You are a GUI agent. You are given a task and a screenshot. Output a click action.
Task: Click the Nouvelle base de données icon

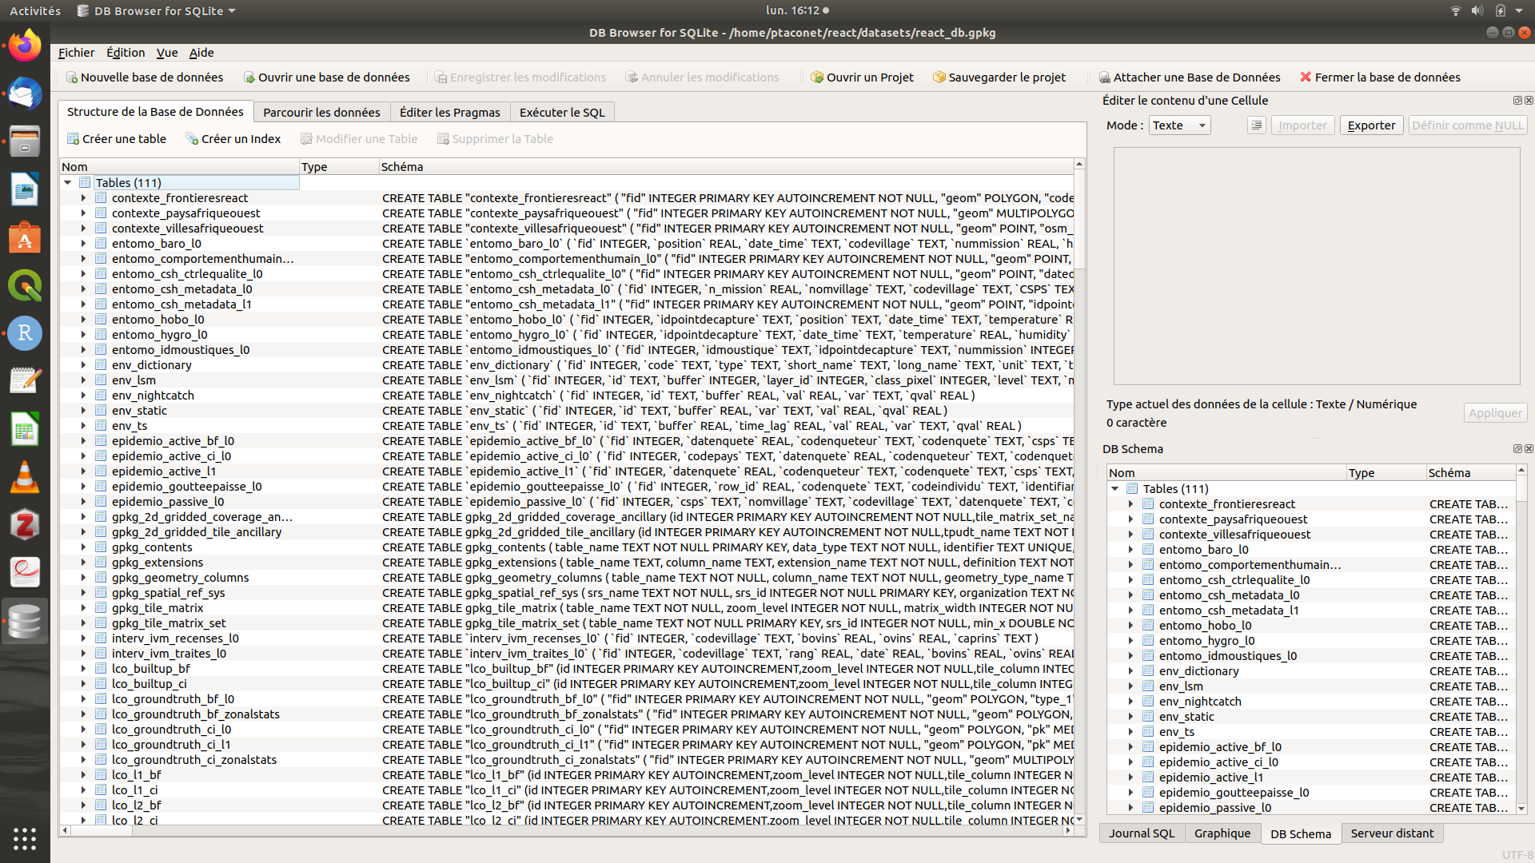(x=72, y=78)
